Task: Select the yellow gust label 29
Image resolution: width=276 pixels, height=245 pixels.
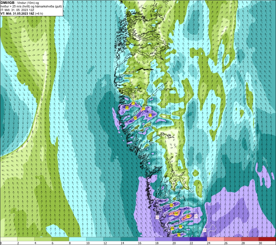Action: (x=179, y=235)
